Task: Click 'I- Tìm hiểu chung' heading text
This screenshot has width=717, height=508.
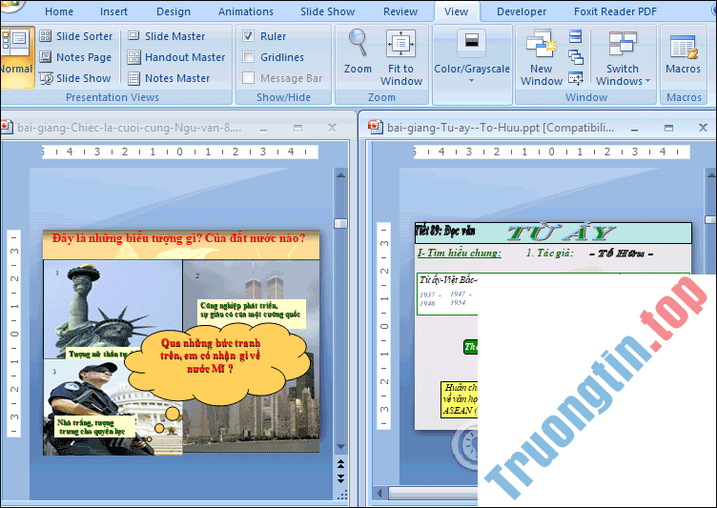Action: coord(460,253)
